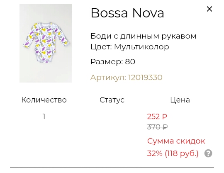Click the Bossa Nova brand title
The height and width of the screenshot is (173, 224).
pos(127,13)
